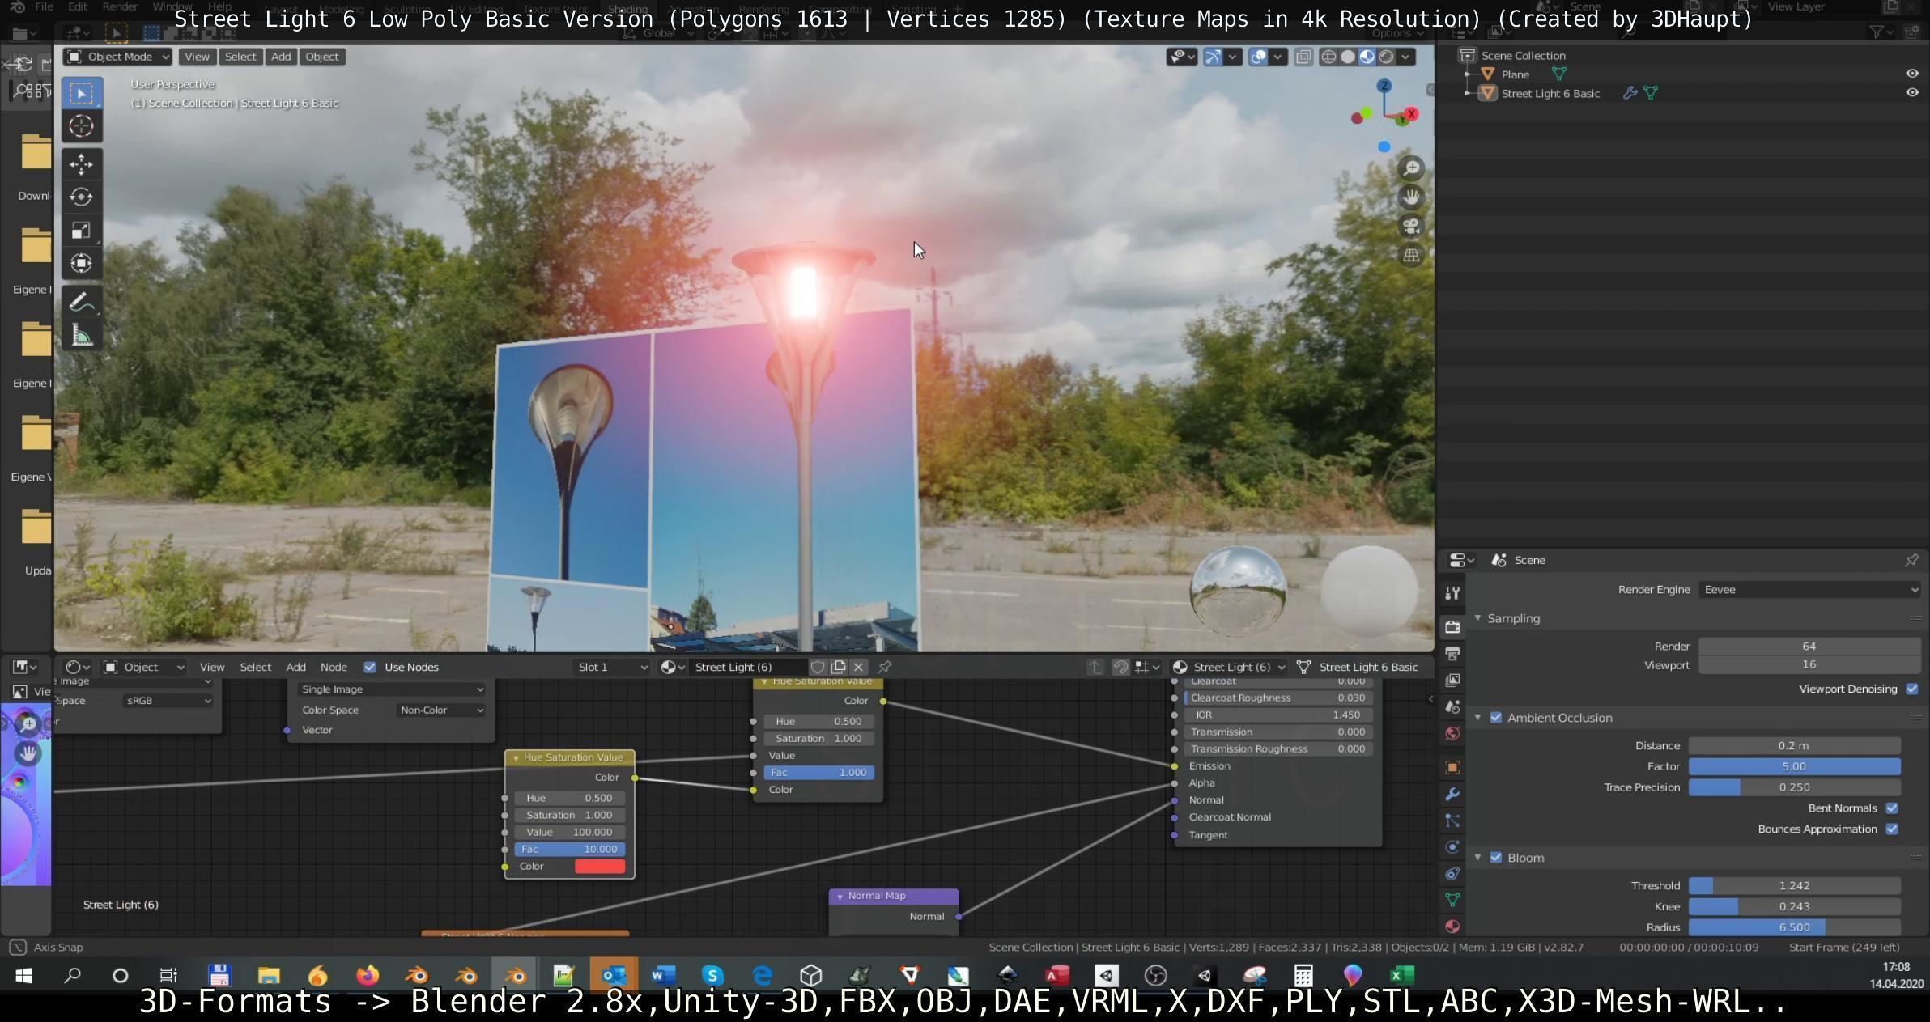The image size is (1930, 1022).
Task: Open the Object properties tab
Action: pyautogui.click(x=1452, y=767)
